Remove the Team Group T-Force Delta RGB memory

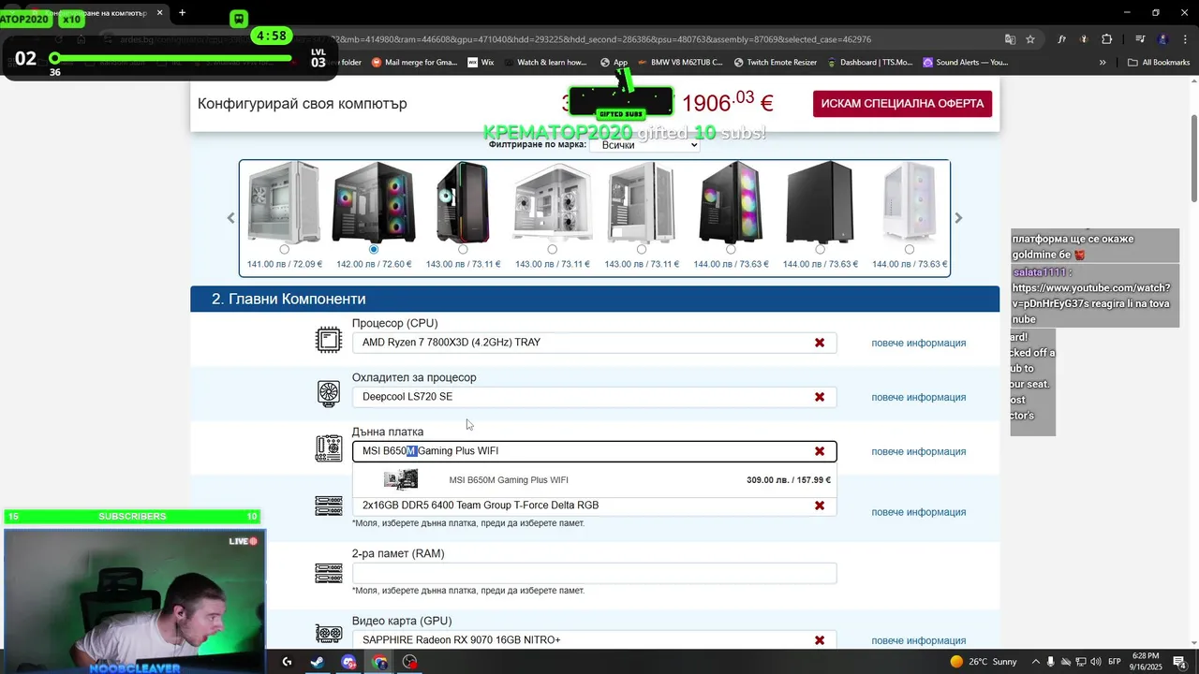point(820,505)
